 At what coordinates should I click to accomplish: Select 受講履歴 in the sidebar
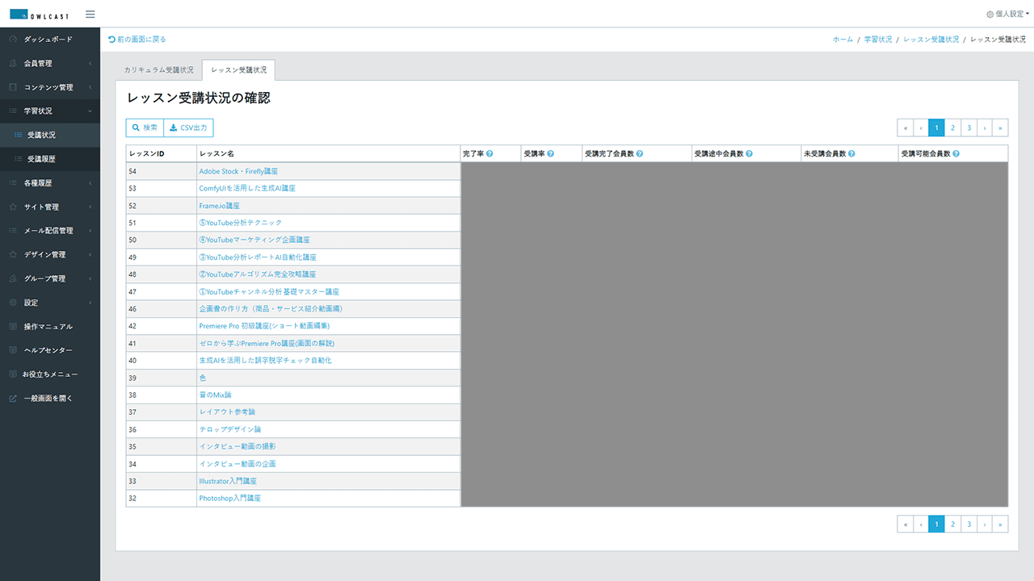pos(41,159)
